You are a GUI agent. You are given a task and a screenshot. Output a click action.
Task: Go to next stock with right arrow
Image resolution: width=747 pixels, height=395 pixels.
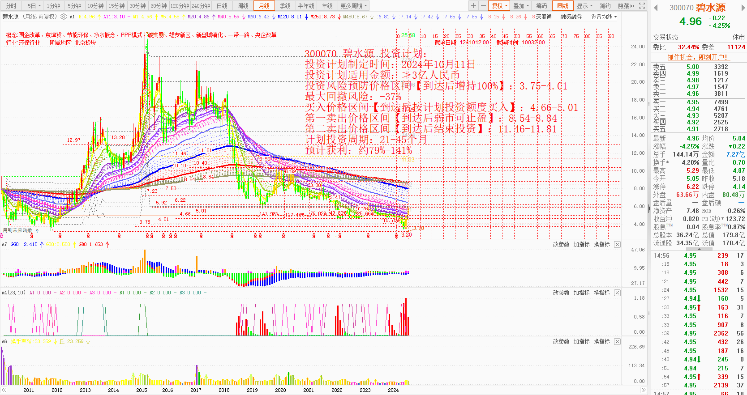pos(742,8)
